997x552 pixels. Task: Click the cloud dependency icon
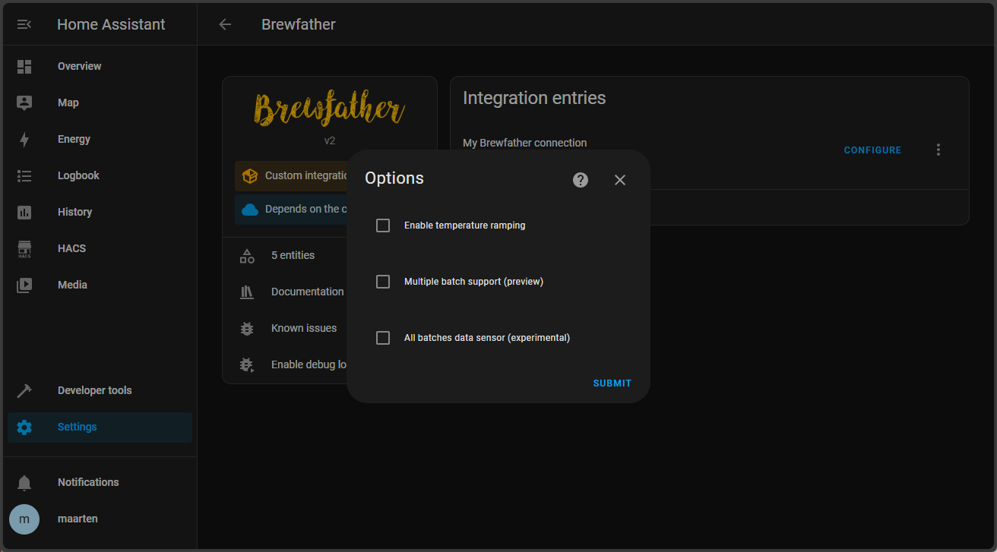coord(250,209)
